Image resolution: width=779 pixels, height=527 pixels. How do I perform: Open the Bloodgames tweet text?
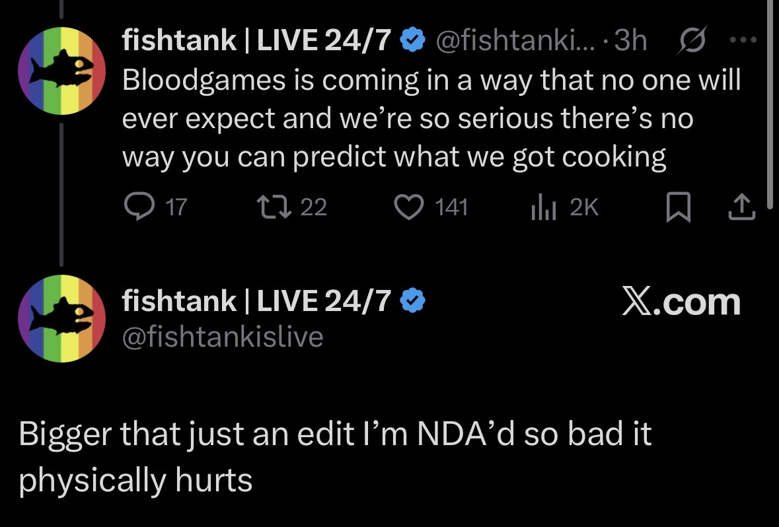point(431,118)
